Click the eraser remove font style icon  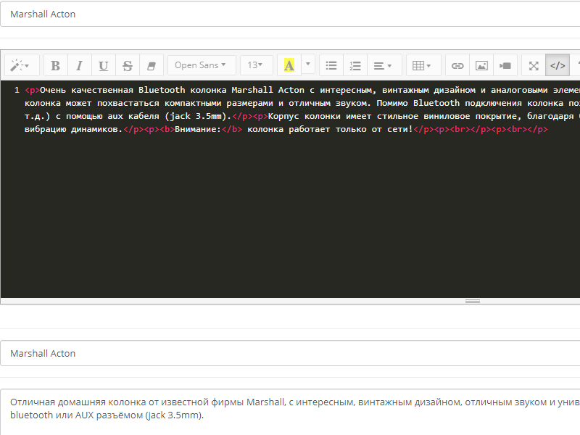click(152, 65)
